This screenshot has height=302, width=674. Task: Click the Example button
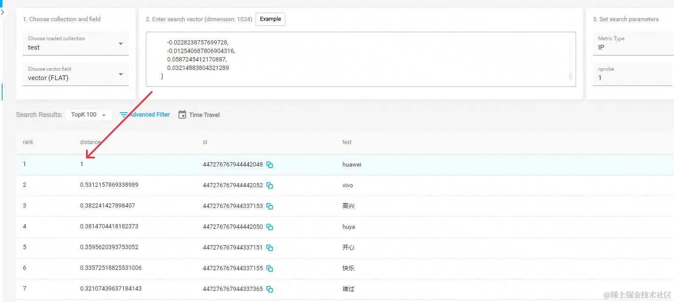click(x=270, y=19)
